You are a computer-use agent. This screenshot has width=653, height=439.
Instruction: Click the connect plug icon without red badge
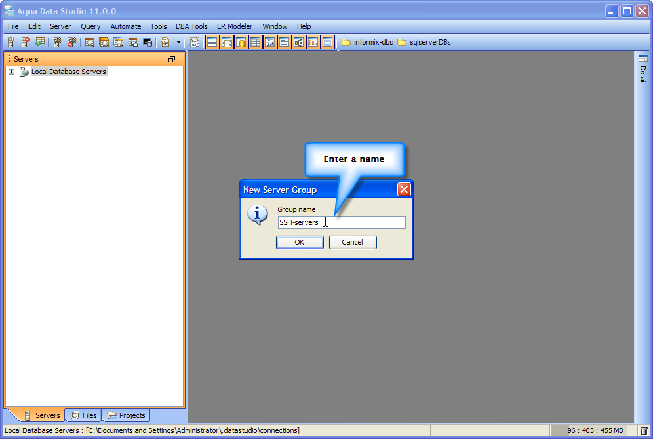point(58,42)
